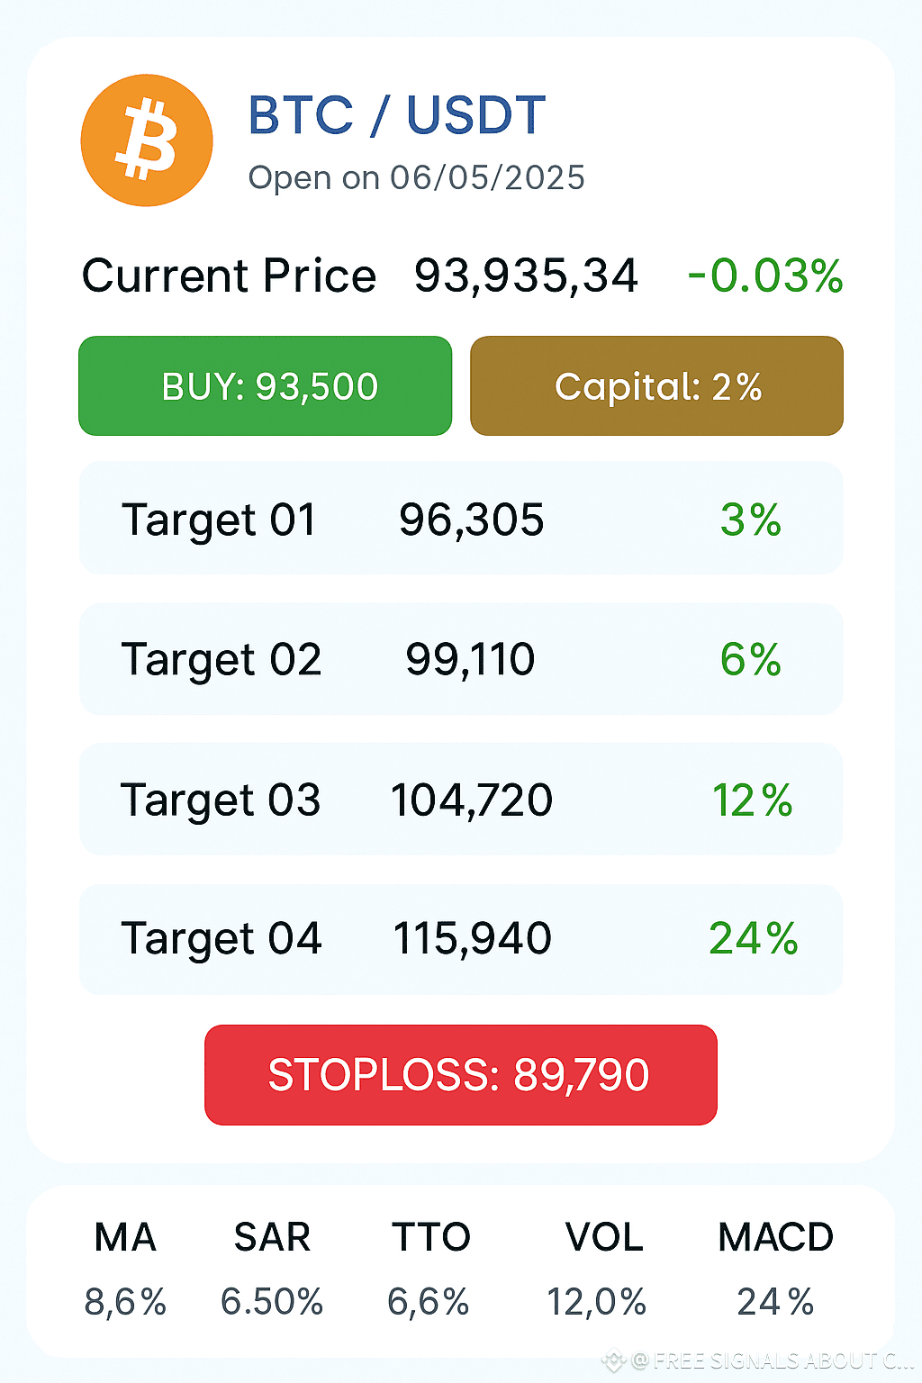The height and width of the screenshot is (1383, 922).
Task: Select the Target 02 row
Action: tap(461, 659)
